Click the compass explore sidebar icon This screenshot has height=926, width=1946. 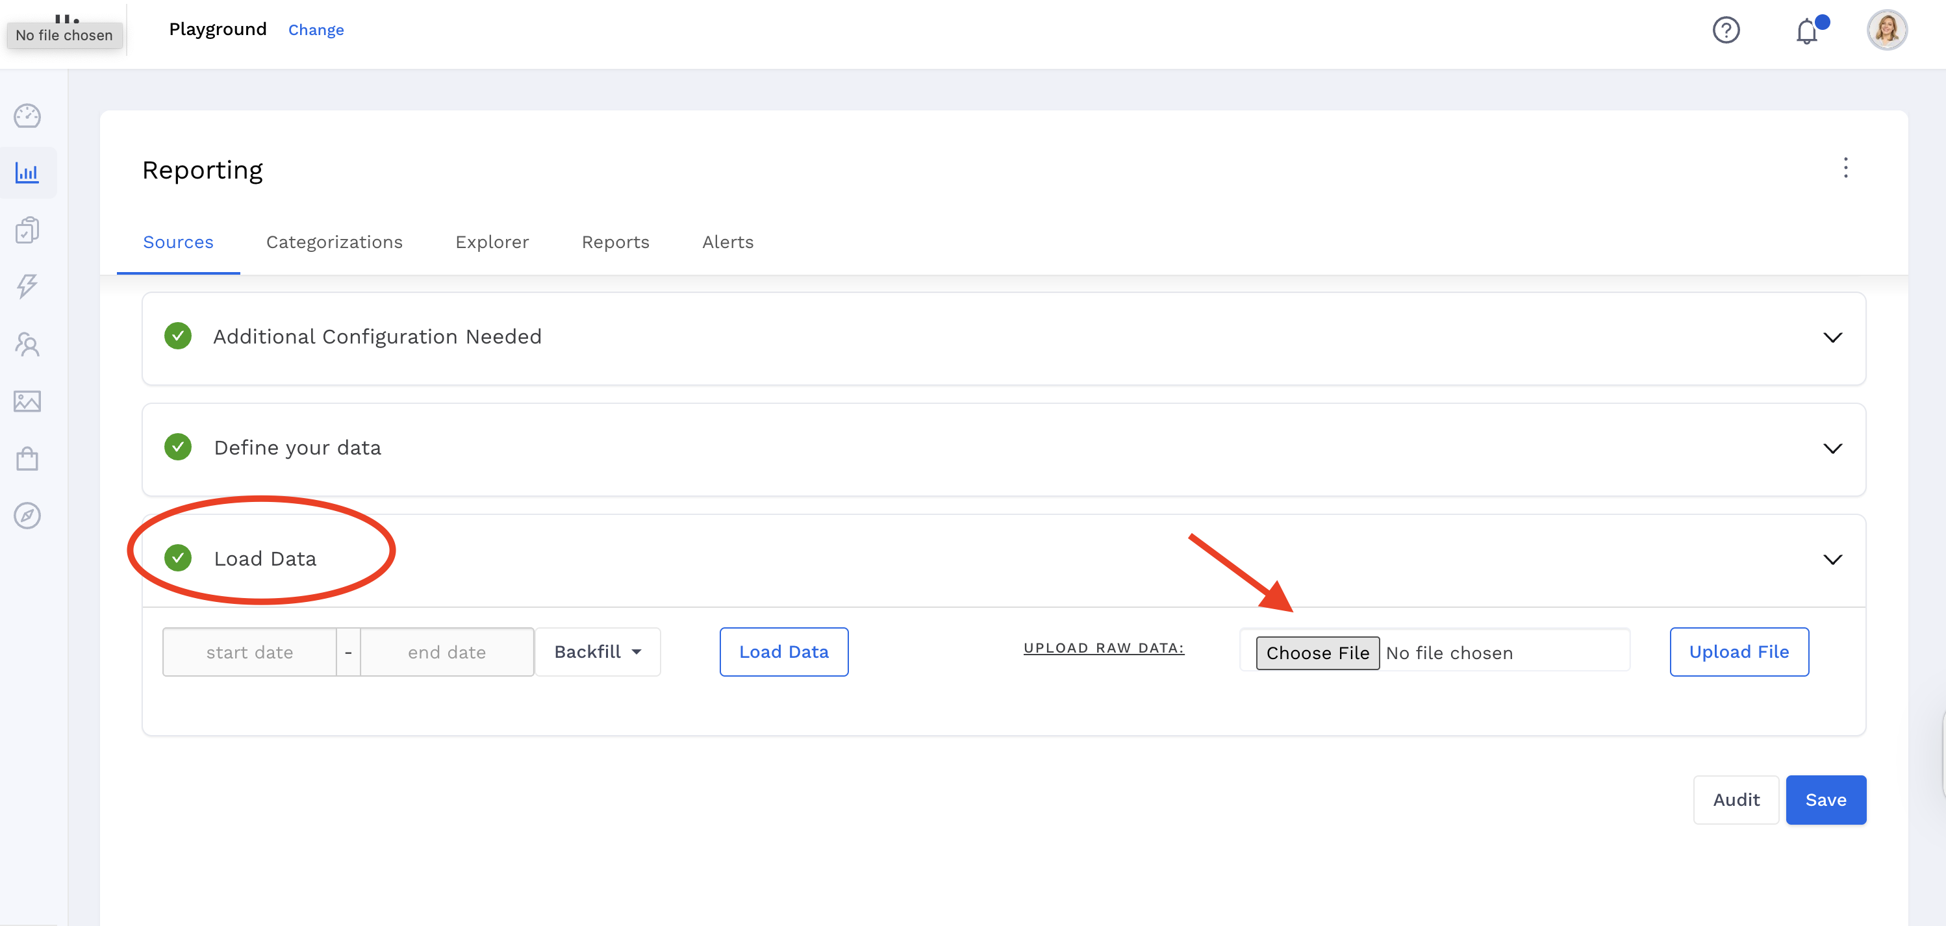coord(27,516)
